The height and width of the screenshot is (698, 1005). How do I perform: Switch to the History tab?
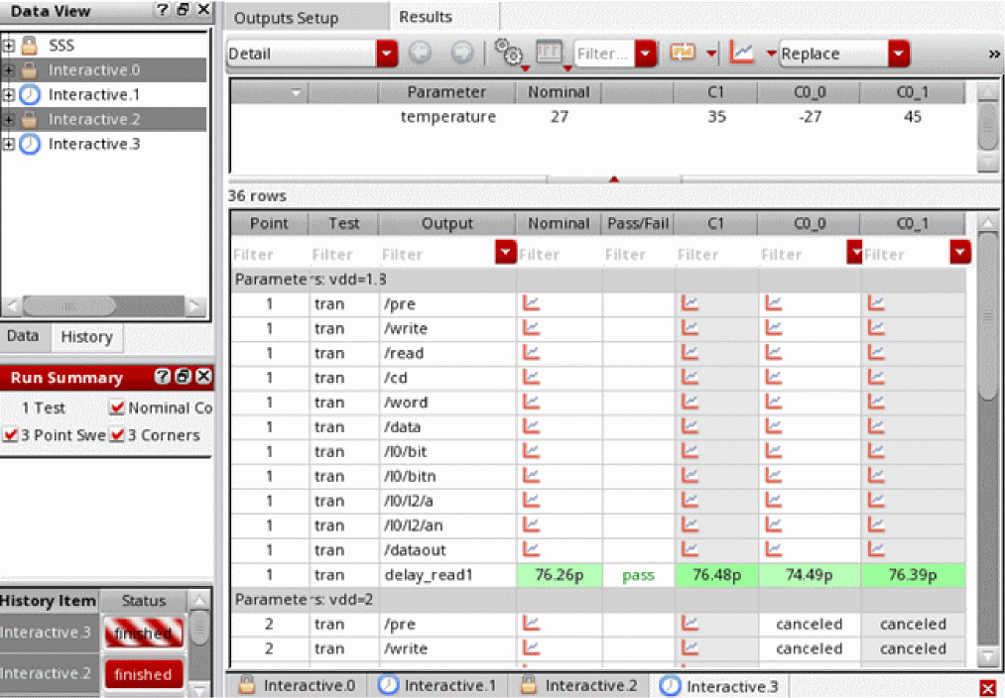(x=86, y=337)
